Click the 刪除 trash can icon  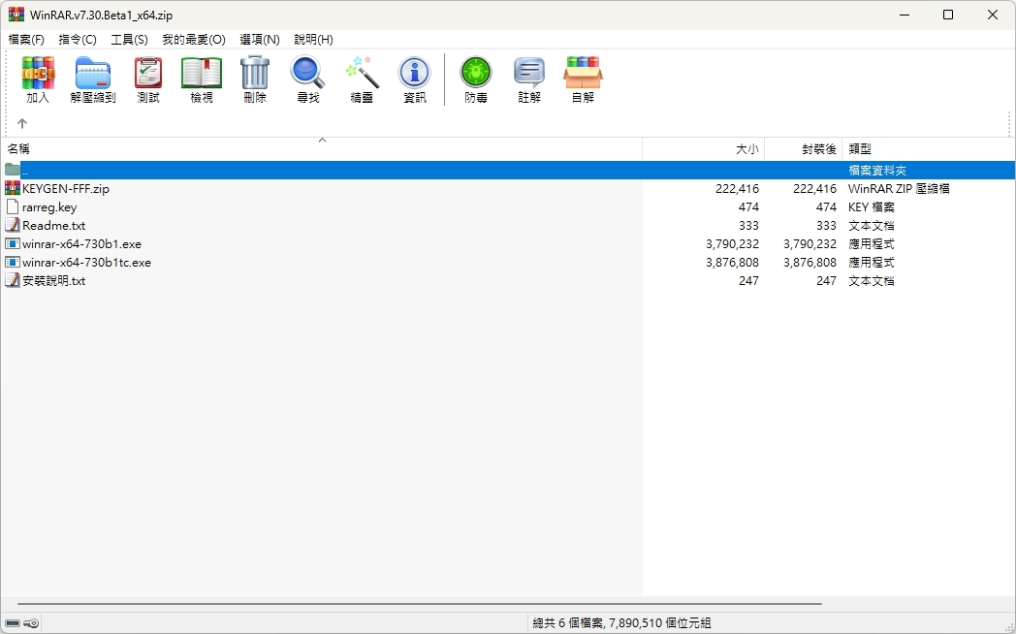pyautogui.click(x=255, y=79)
